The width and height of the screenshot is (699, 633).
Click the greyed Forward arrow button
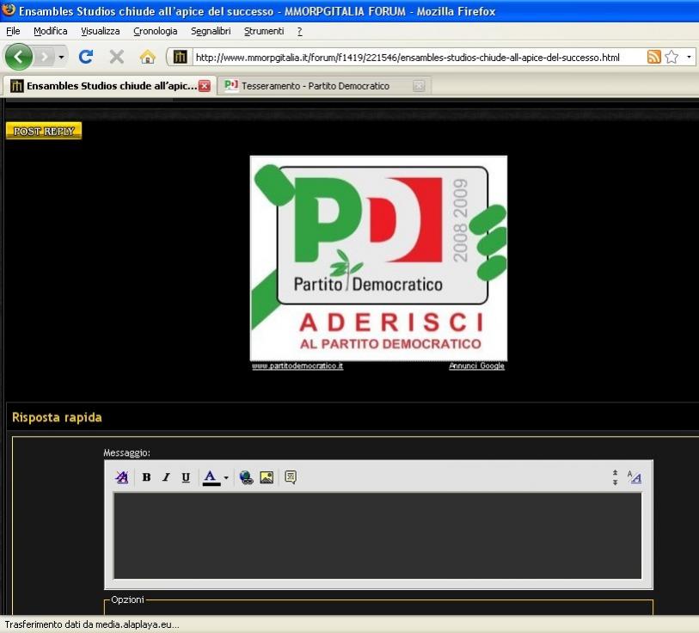pos(45,57)
